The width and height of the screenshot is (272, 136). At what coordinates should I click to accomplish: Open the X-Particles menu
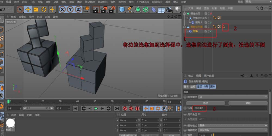point(143,2)
